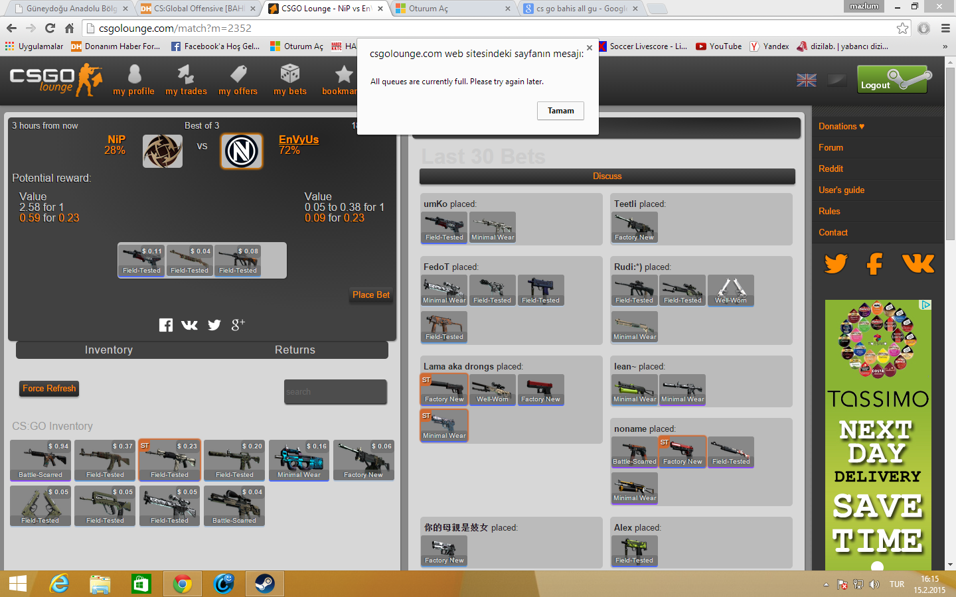Open the Forum sidebar link
The image size is (956, 597).
point(831,148)
